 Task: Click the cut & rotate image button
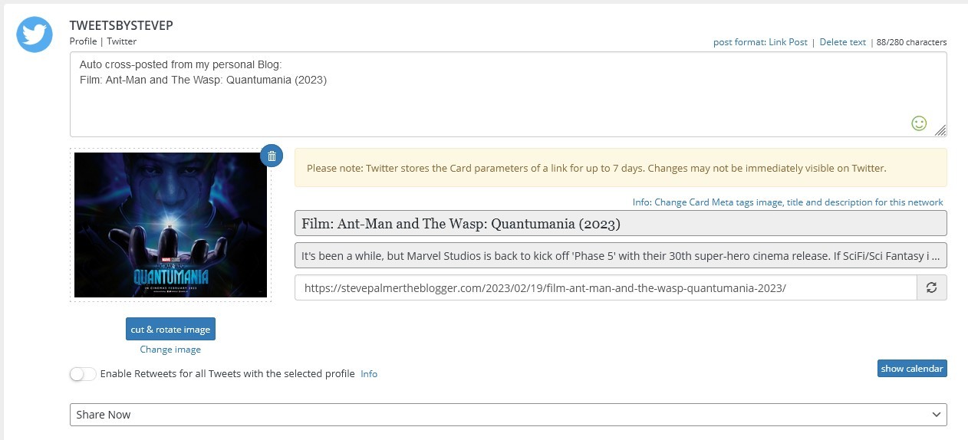coord(170,329)
